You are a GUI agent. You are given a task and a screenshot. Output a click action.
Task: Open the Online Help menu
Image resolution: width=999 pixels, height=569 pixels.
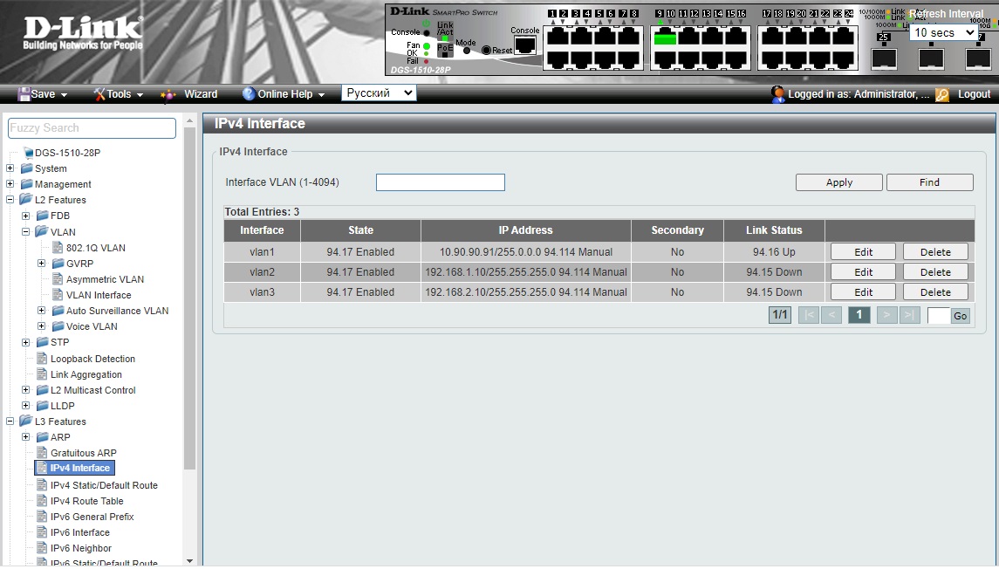[284, 94]
